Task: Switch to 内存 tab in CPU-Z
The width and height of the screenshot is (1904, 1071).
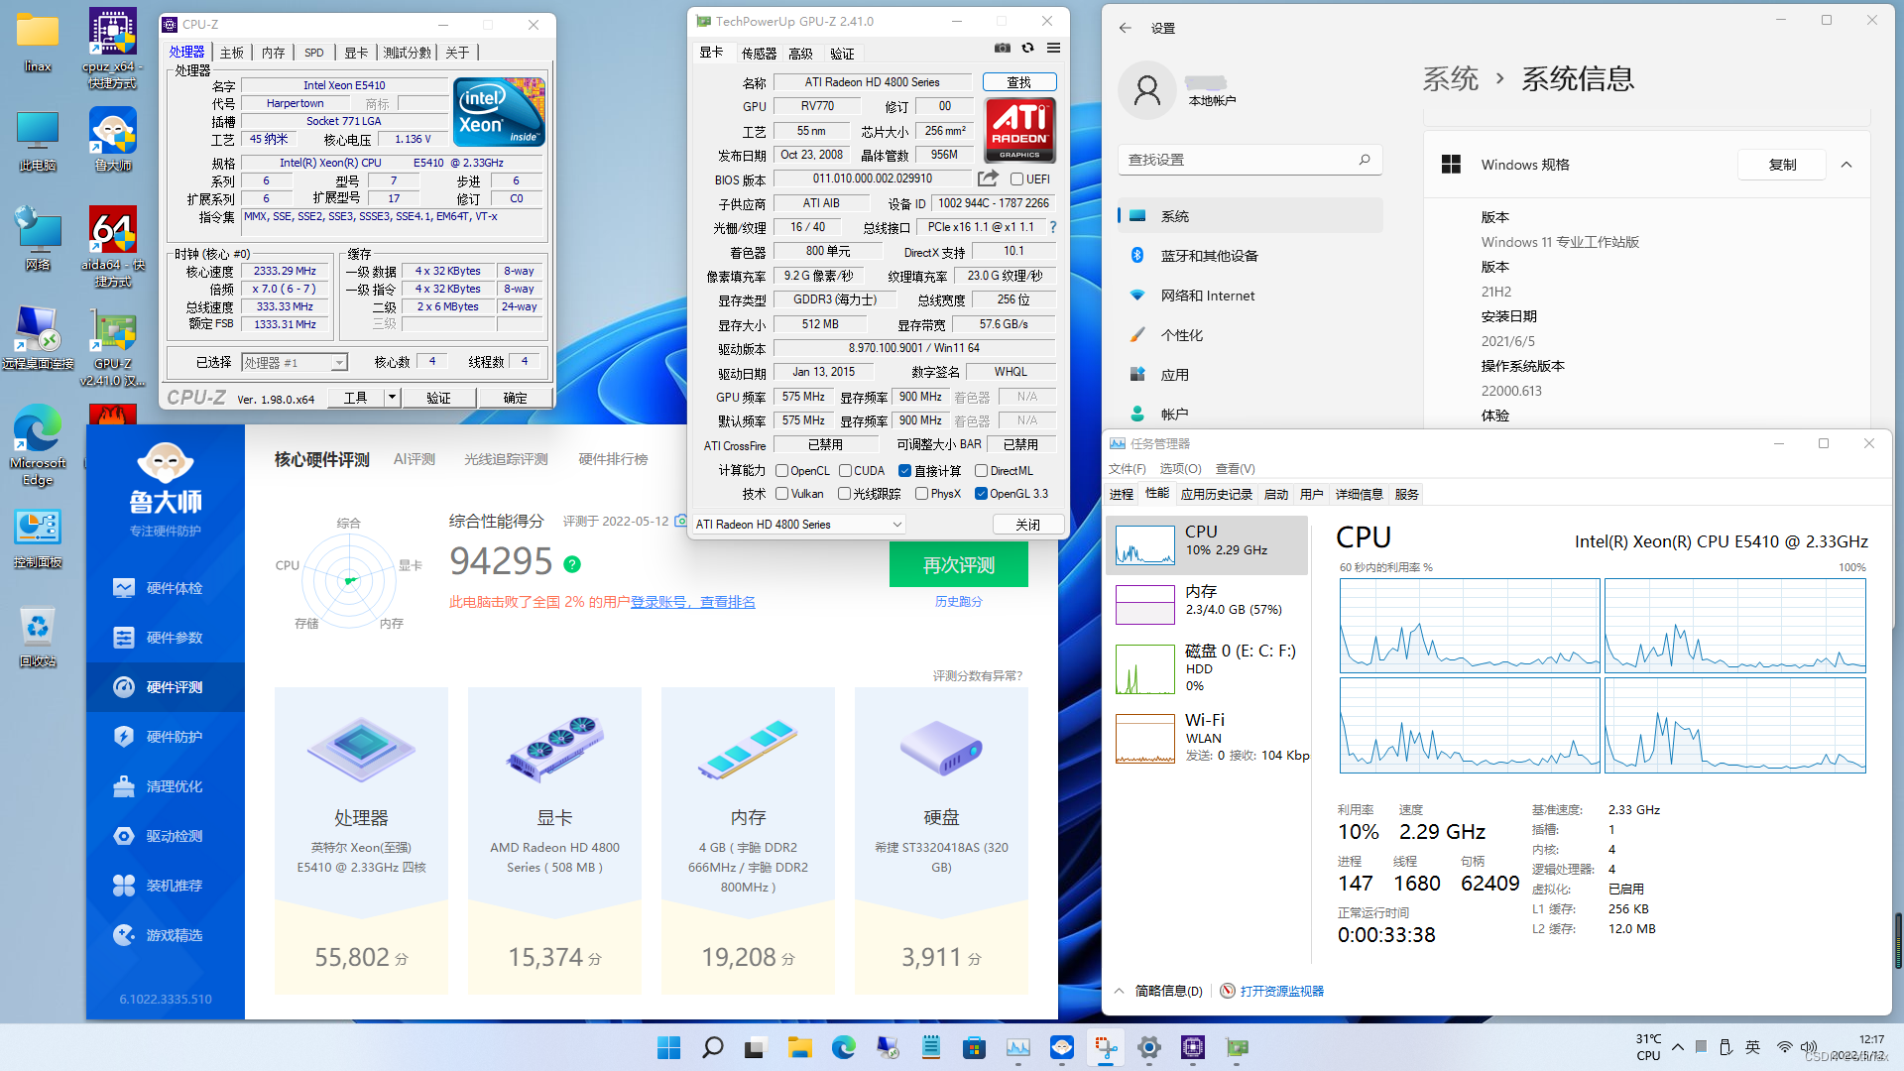Action: click(273, 53)
